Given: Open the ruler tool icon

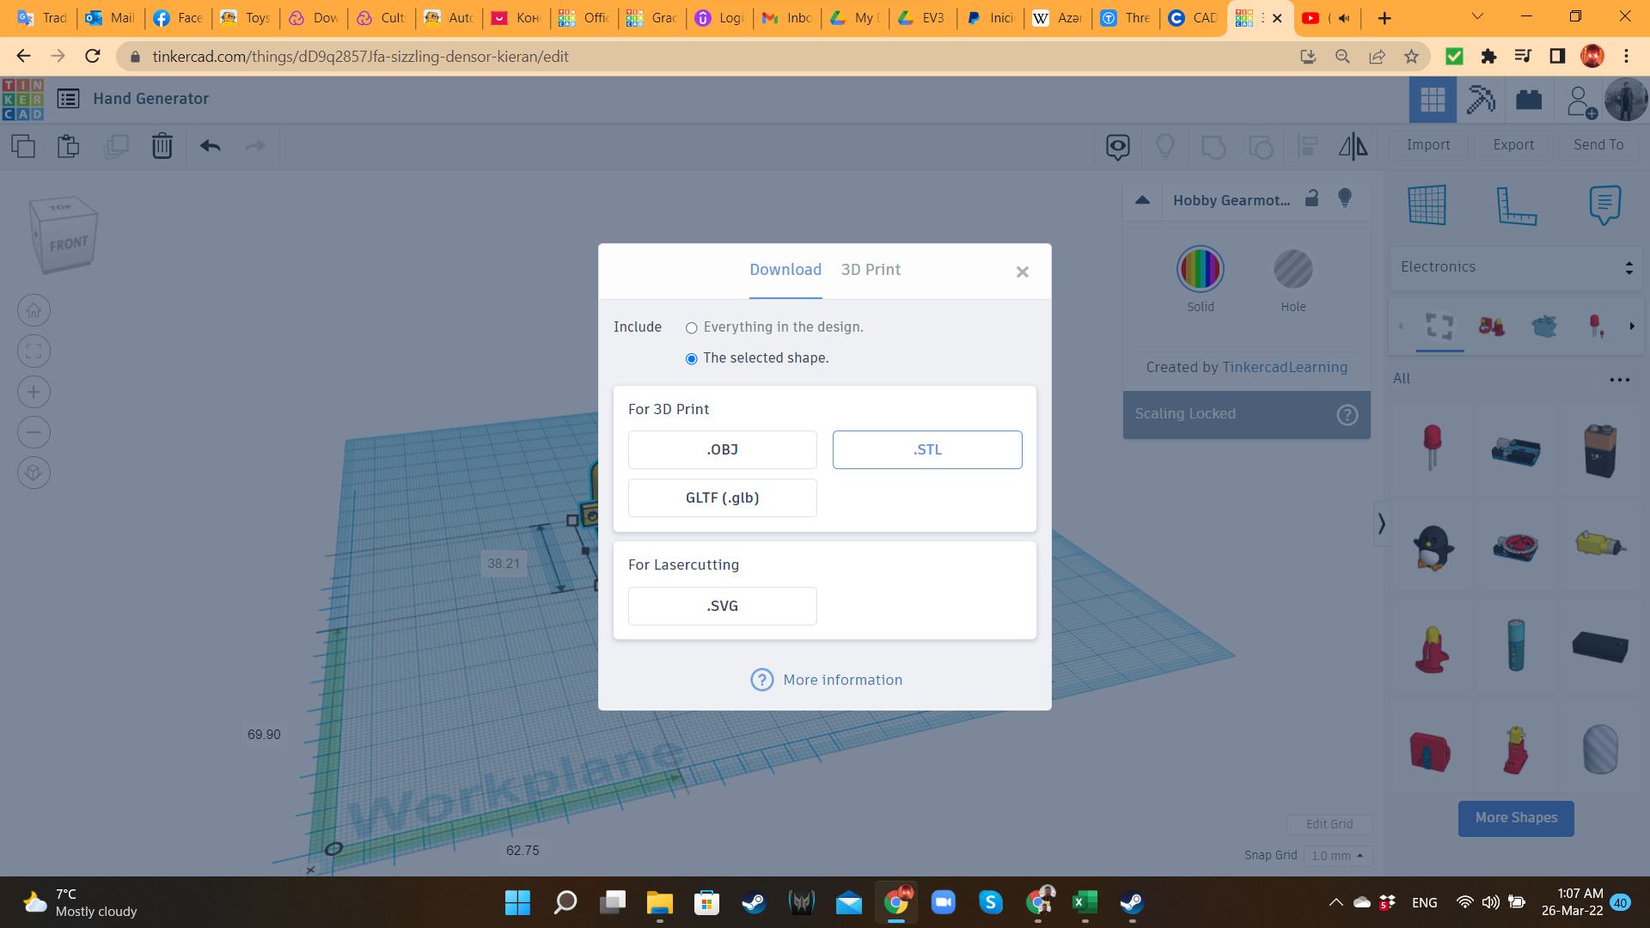Looking at the screenshot, I should (1516, 205).
